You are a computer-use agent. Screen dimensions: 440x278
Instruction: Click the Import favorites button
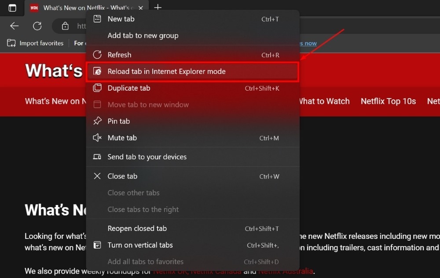click(x=35, y=43)
